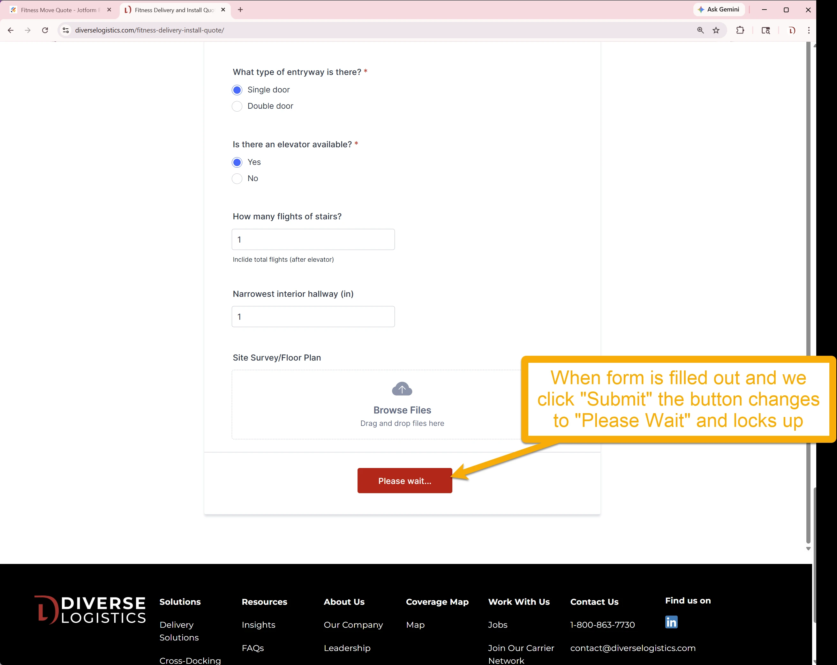Click the site info icon in address bar
The height and width of the screenshot is (665, 837).
point(65,30)
